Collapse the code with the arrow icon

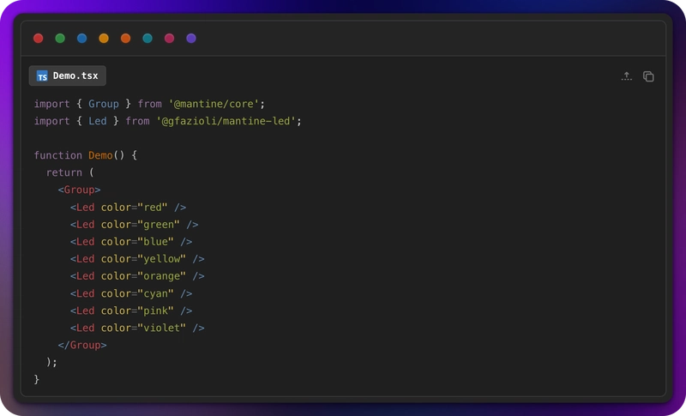tap(627, 76)
